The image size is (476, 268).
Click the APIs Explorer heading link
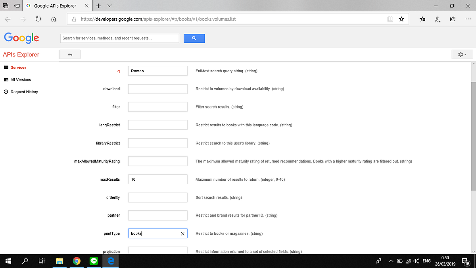(21, 54)
